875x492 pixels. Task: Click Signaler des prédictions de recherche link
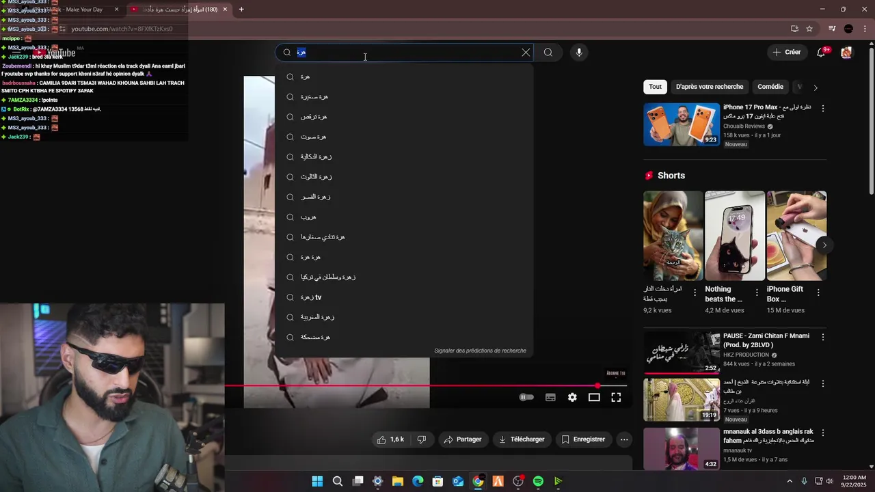click(x=480, y=351)
